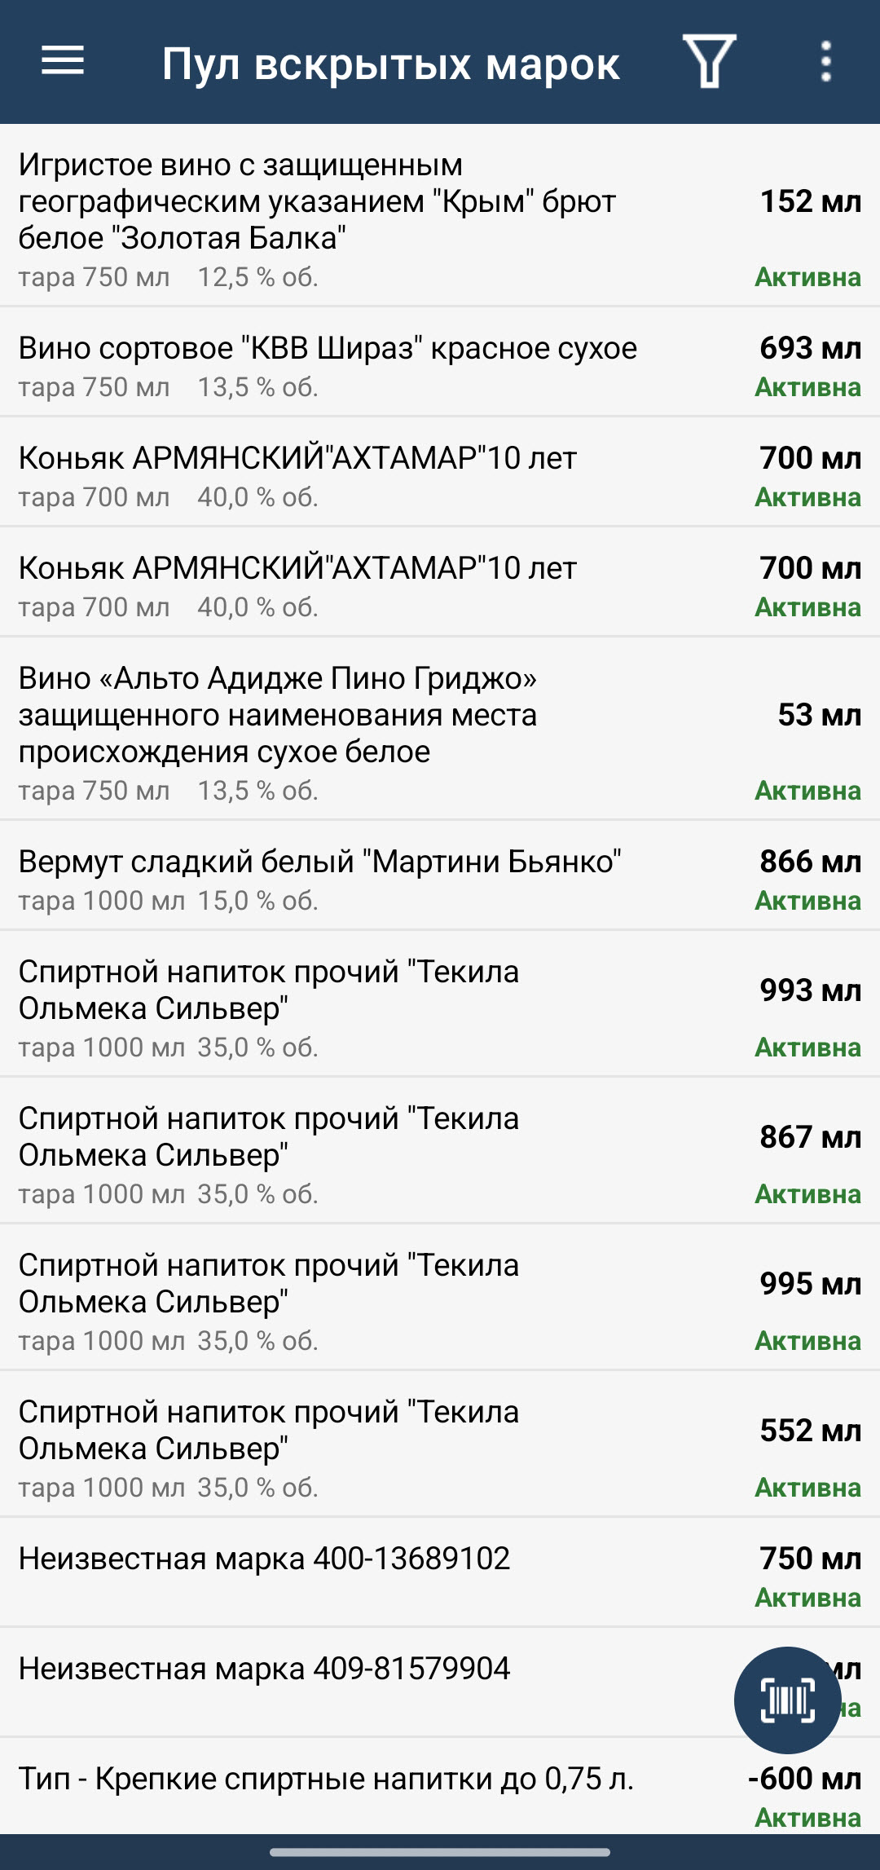Tap the filter funnel icon
The width and height of the screenshot is (880, 1870).
[x=709, y=61]
